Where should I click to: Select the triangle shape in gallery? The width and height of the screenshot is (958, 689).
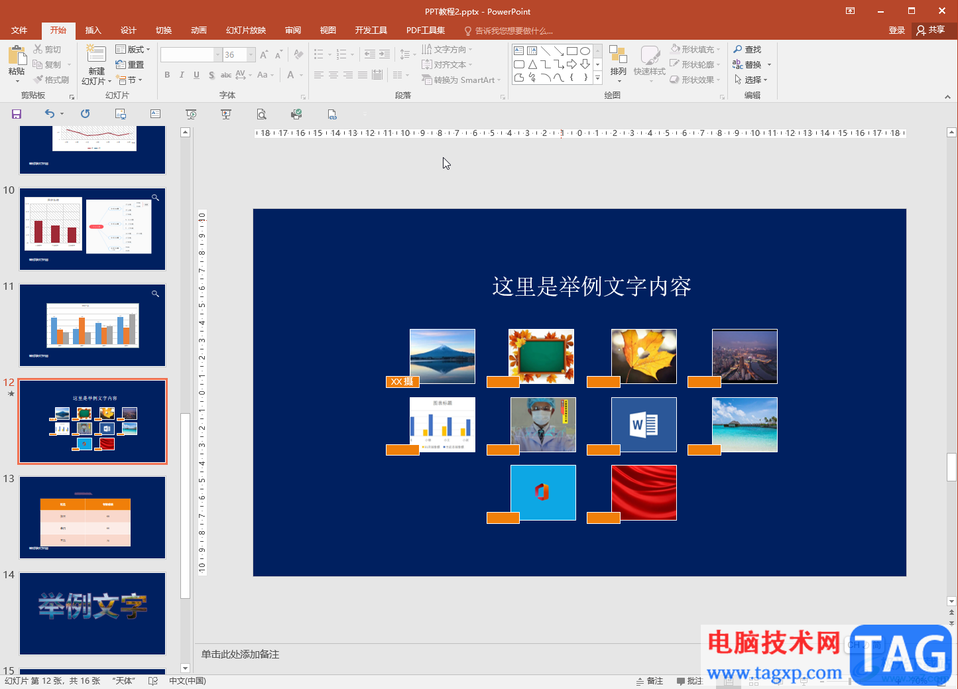tap(532, 64)
